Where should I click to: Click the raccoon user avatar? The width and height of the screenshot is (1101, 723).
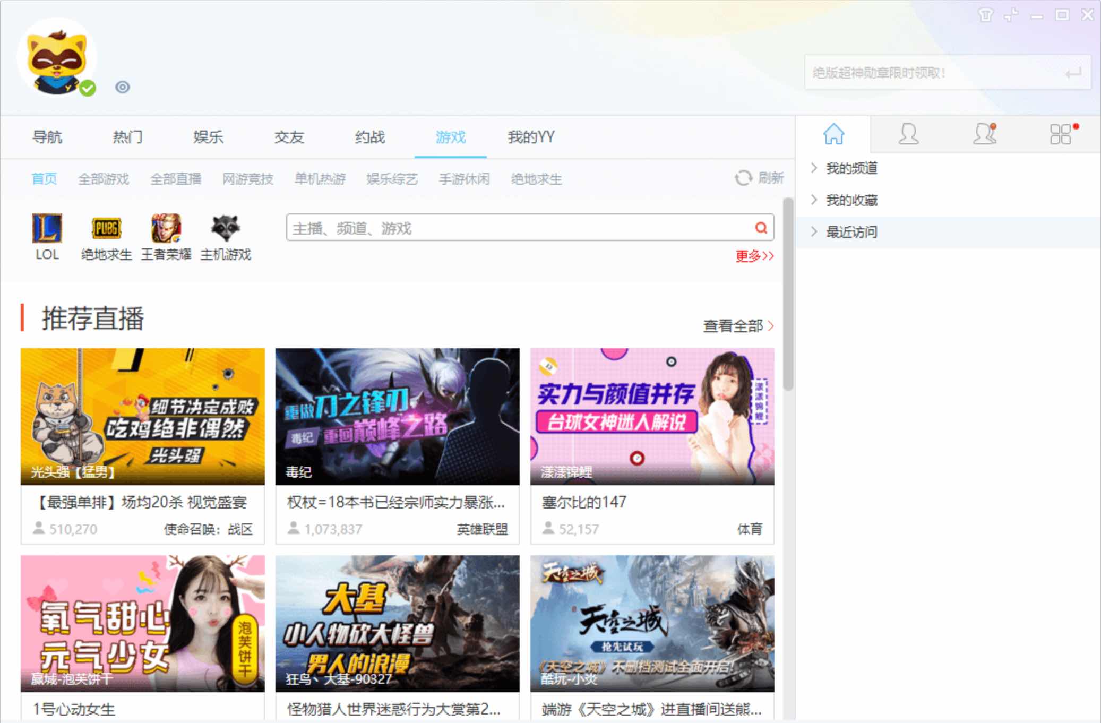tap(57, 58)
